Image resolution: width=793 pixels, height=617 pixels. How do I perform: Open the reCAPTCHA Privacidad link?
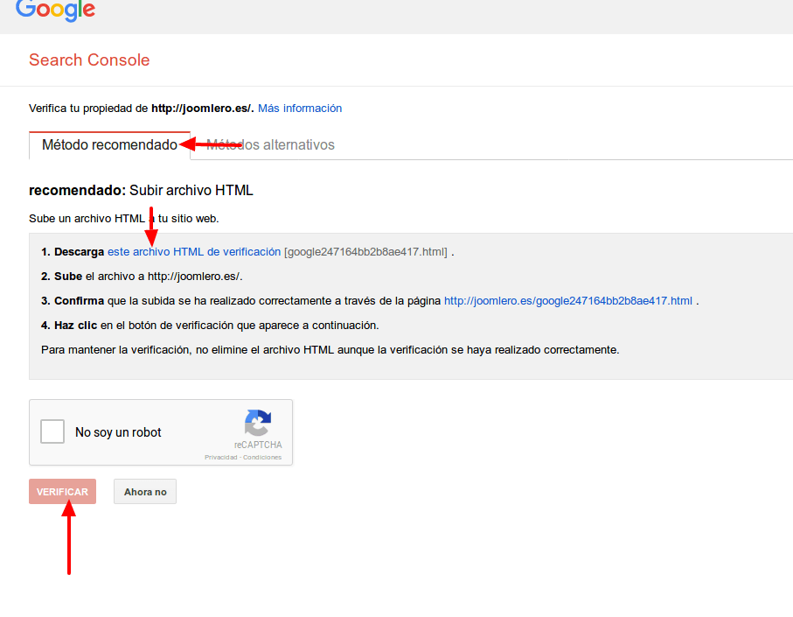click(220, 457)
